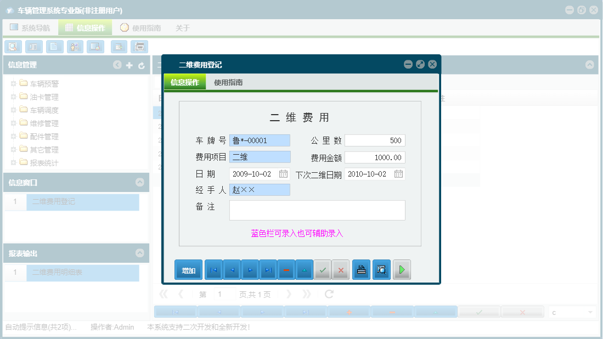Navigate to the first record using the arrow icon
This screenshot has height=339, width=603.
[213, 269]
